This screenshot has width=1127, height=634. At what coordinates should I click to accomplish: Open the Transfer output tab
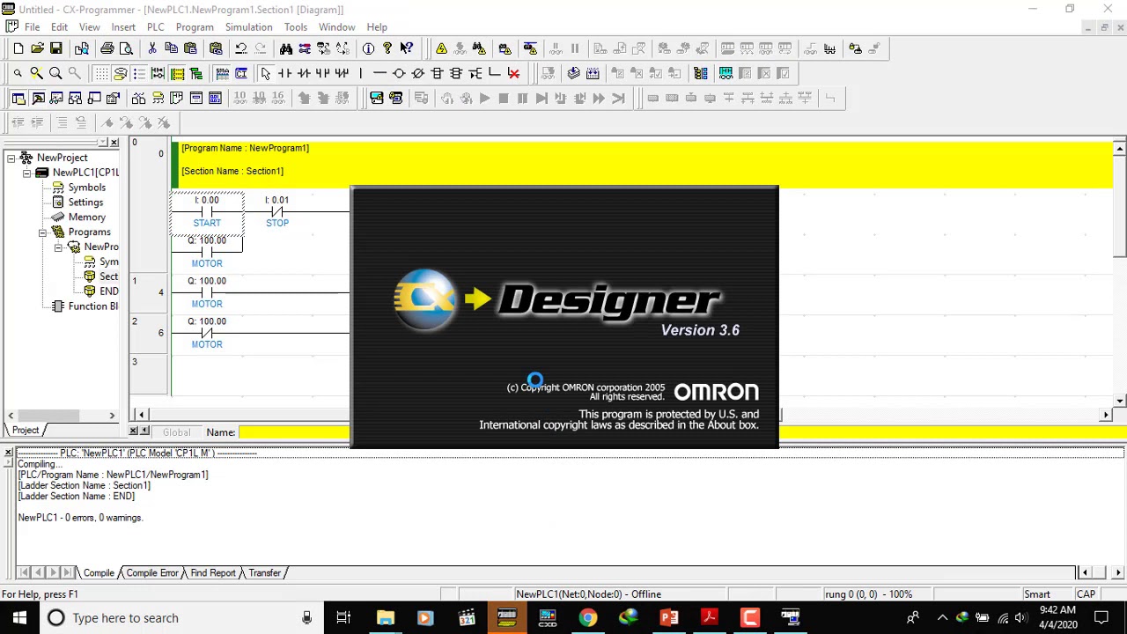pos(264,573)
